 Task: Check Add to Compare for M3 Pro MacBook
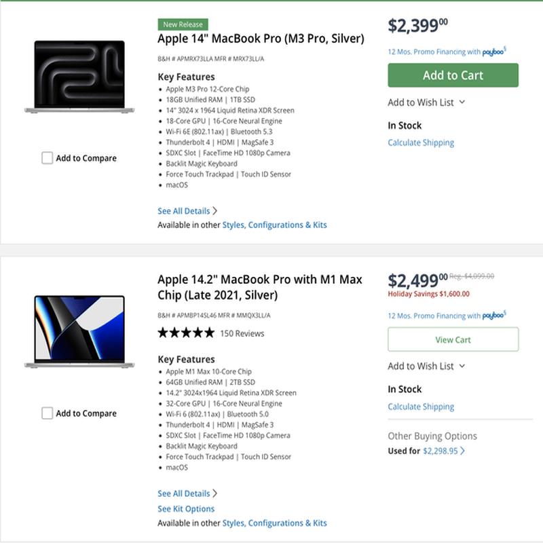click(x=48, y=158)
